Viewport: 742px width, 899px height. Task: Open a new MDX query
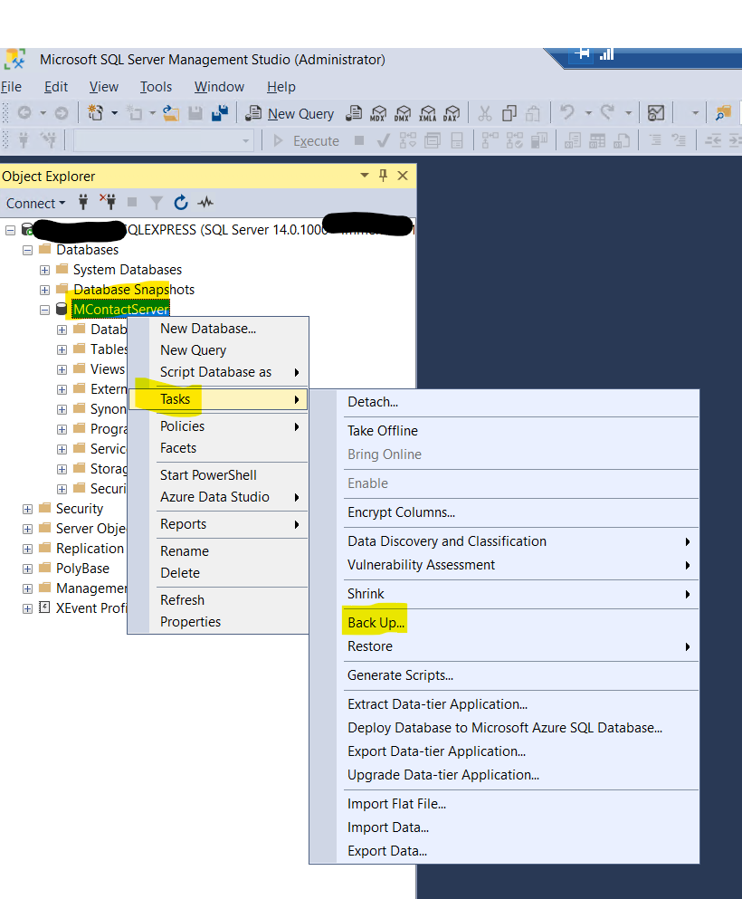[x=378, y=113]
